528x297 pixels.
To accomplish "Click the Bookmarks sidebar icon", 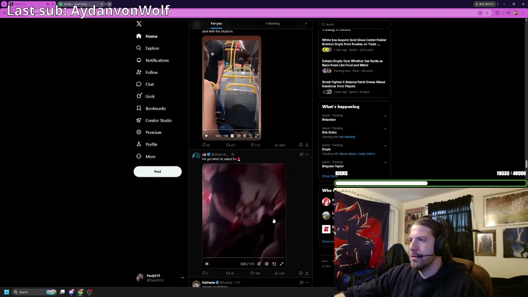I will tap(139, 108).
